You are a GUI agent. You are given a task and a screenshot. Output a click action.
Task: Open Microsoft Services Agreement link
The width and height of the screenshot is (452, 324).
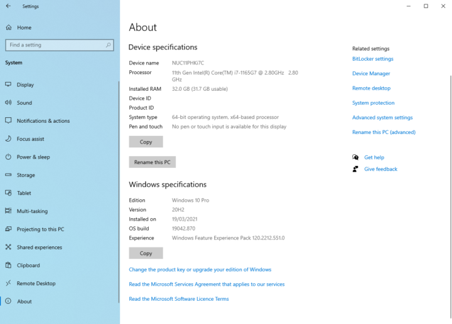point(207,285)
